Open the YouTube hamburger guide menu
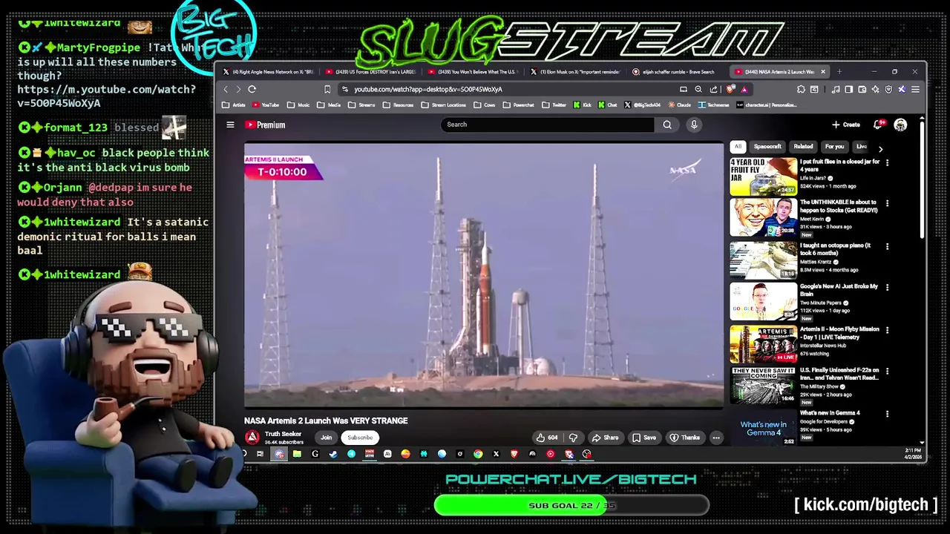 [230, 125]
